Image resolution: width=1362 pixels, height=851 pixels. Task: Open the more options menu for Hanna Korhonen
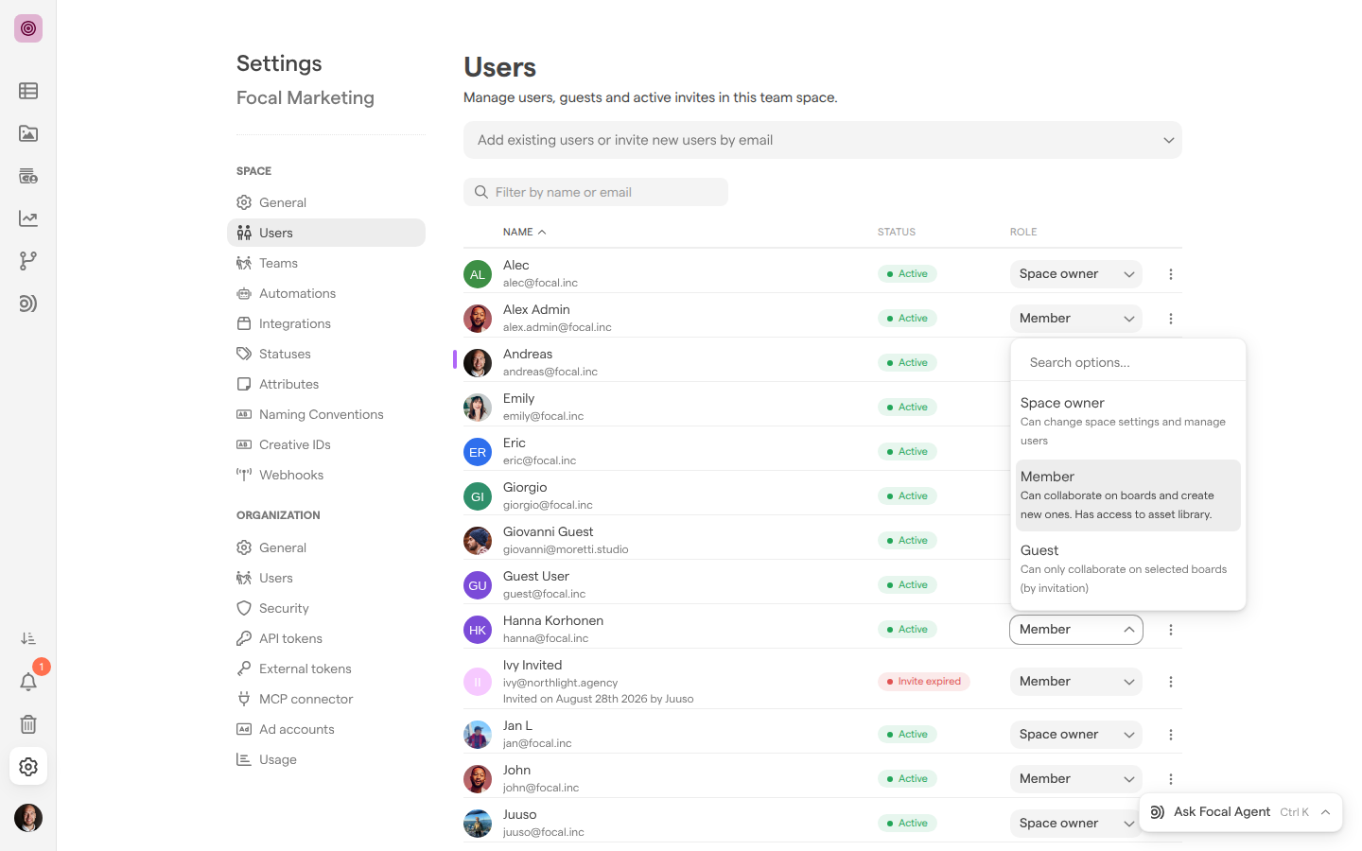pyautogui.click(x=1171, y=630)
